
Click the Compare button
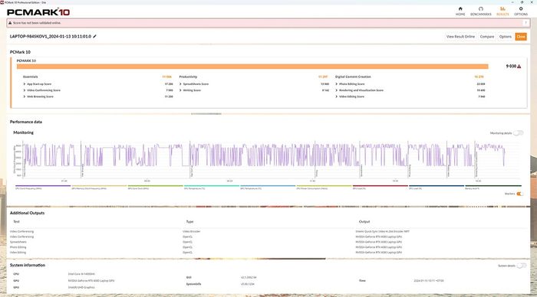[x=486, y=37]
